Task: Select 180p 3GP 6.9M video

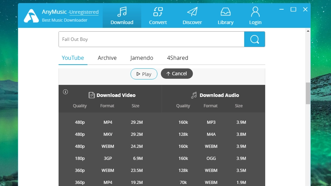Action: [109, 158]
